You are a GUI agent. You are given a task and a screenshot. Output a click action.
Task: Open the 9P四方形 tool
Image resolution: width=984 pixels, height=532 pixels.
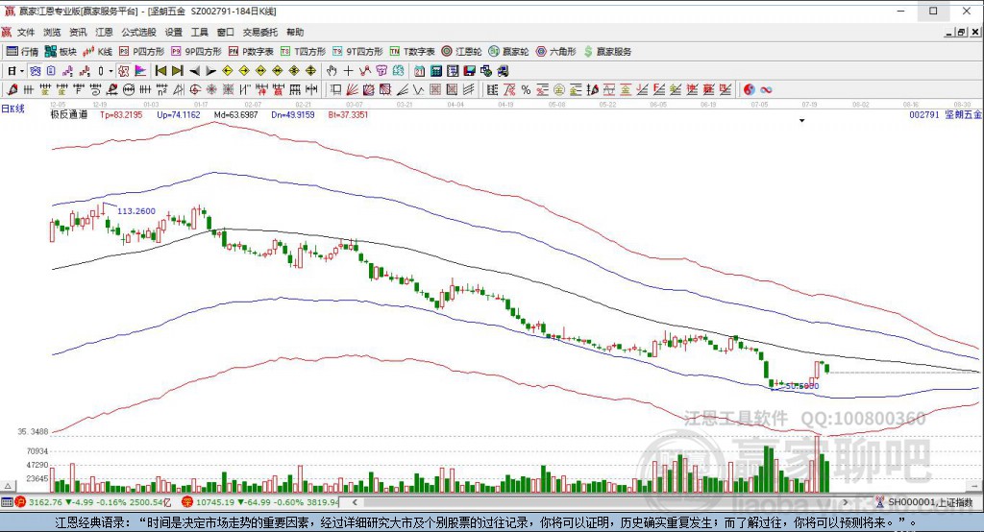(x=196, y=52)
